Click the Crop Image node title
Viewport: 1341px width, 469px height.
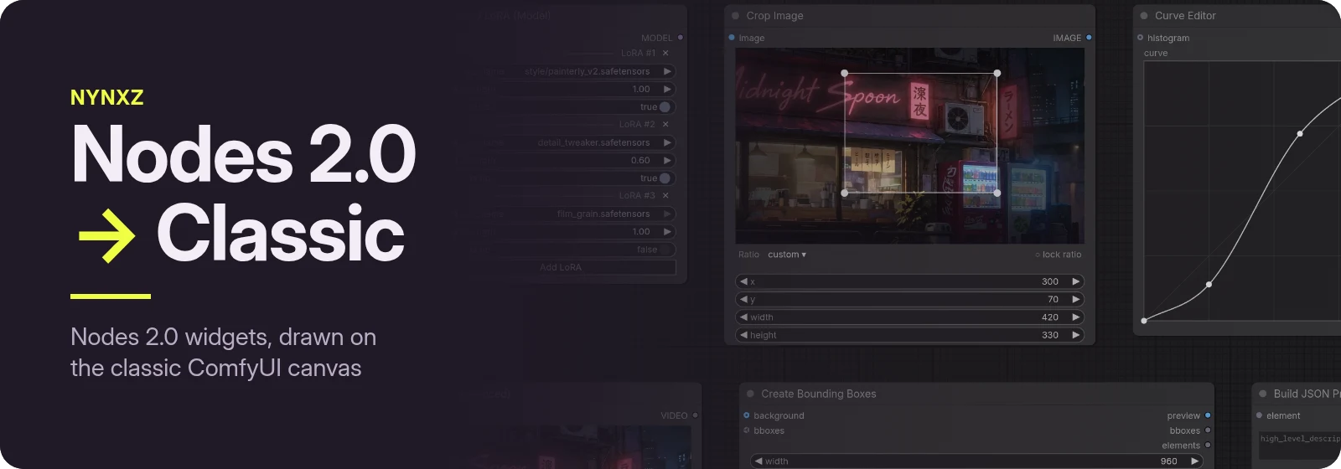(774, 16)
